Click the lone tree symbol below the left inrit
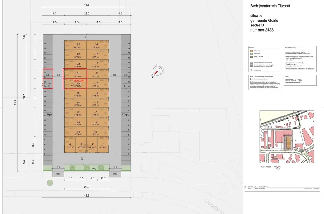Screen dimensions: 324x214 (x=50, y=183)
